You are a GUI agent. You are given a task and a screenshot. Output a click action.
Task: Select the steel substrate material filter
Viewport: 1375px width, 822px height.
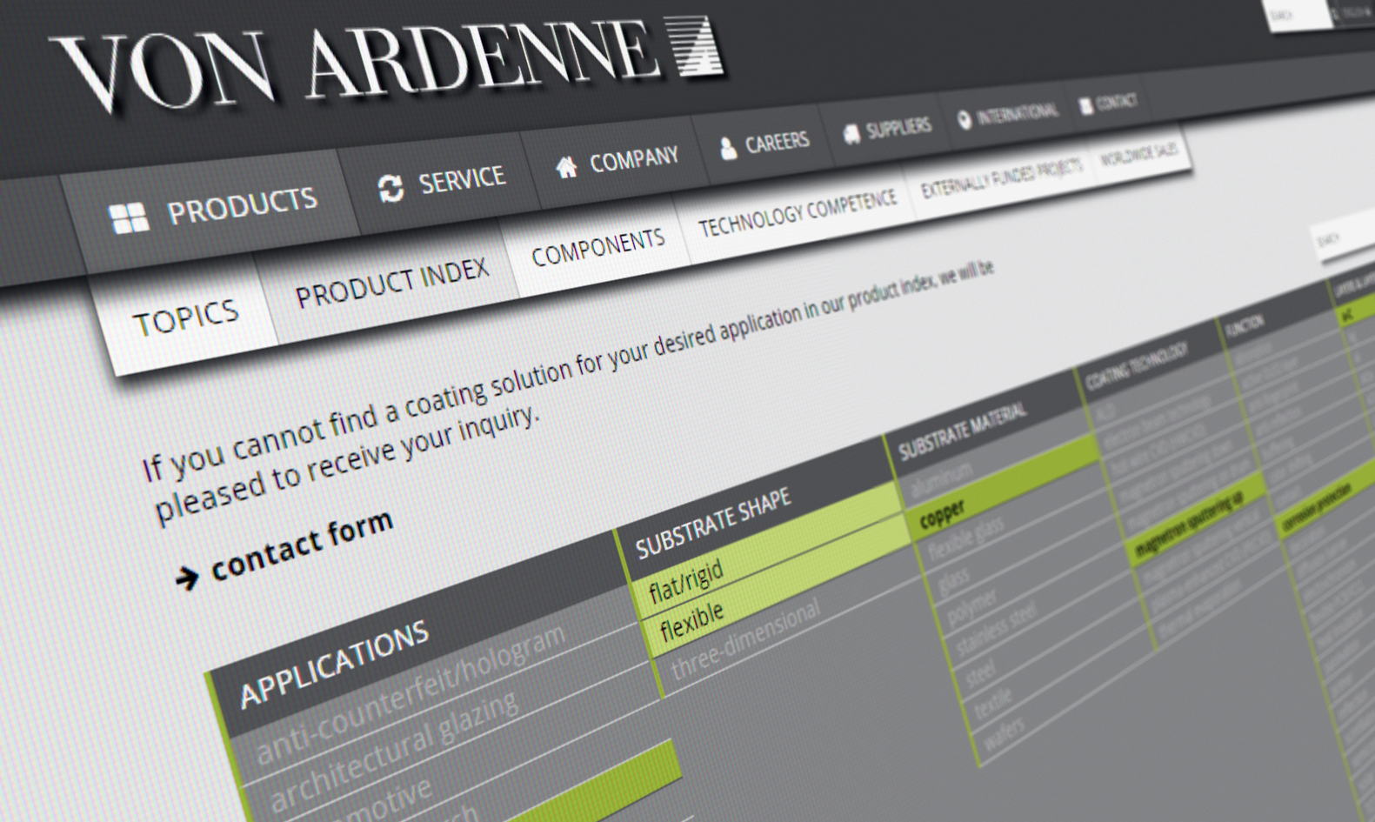click(x=981, y=673)
